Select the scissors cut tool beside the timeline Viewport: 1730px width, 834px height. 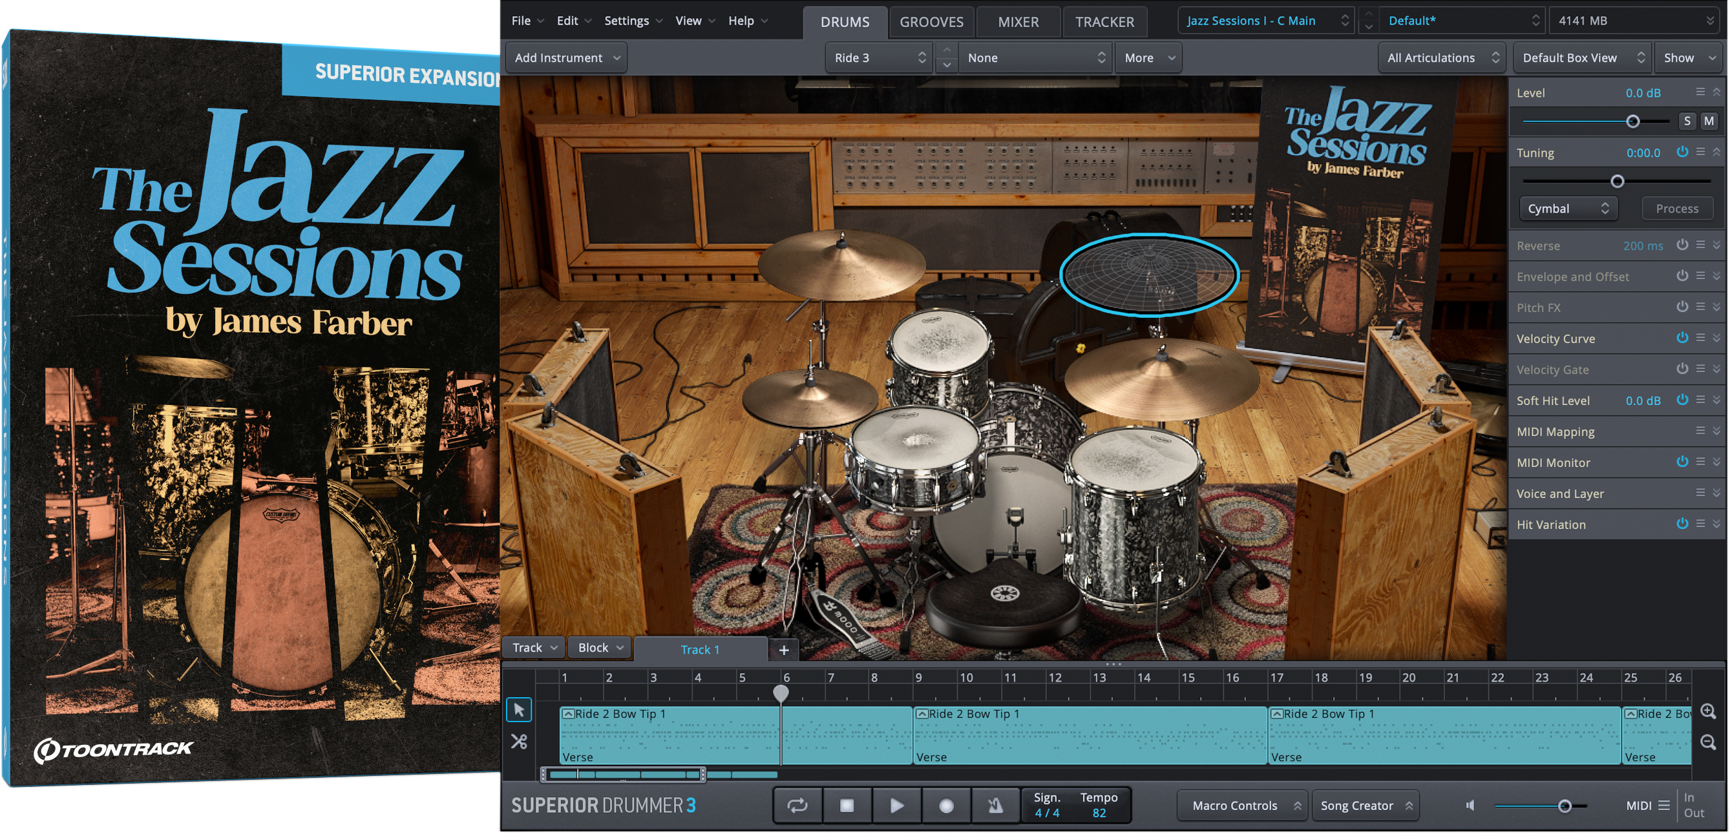point(518,742)
